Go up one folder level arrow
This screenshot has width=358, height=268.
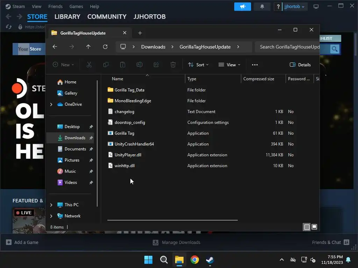tap(88, 47)
